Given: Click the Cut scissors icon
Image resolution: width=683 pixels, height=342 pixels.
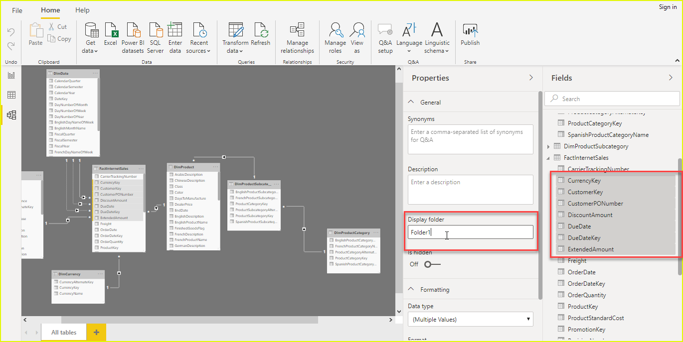Looking at the screenshot, I should click(51, 27).
